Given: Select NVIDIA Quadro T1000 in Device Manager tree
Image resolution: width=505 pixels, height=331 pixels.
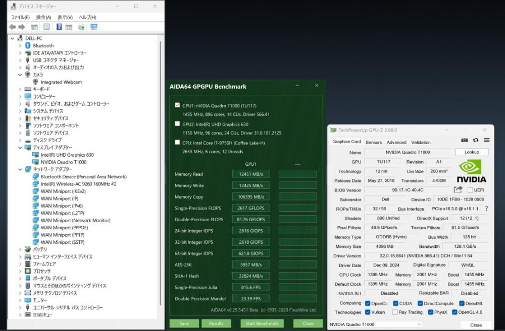Looking at the screenshot, I should (64, 162).
